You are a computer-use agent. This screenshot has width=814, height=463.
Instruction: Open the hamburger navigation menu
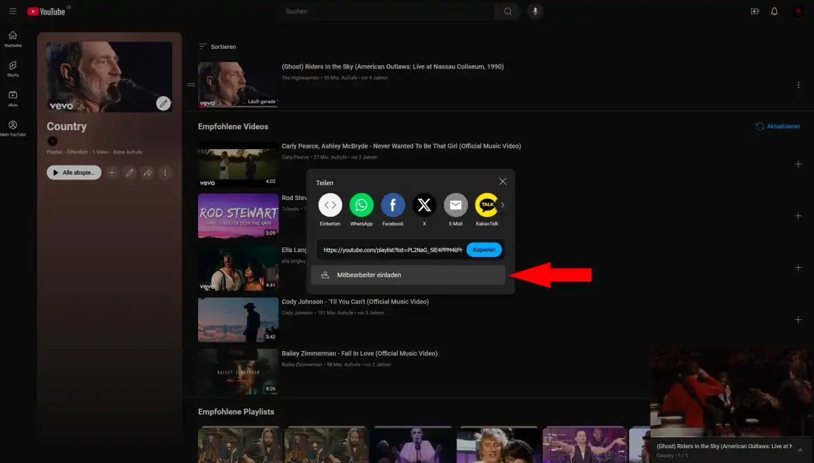coord(12,11)
